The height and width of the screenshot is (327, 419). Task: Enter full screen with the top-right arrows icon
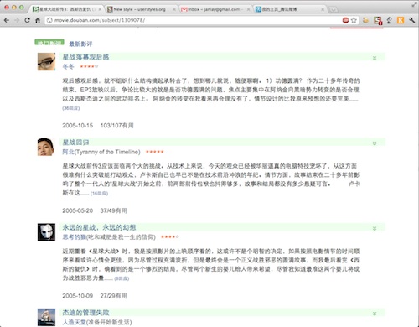414,4
